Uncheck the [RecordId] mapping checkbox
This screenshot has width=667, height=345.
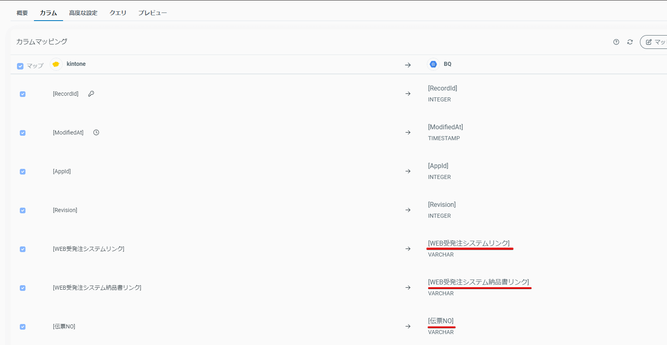pyautogui.click(x=23, y=94)
